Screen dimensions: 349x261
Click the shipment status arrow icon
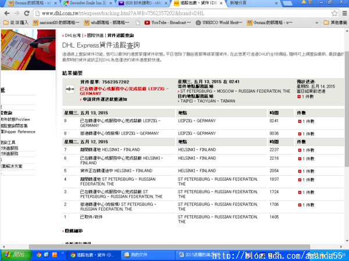(x=70, y=89)
